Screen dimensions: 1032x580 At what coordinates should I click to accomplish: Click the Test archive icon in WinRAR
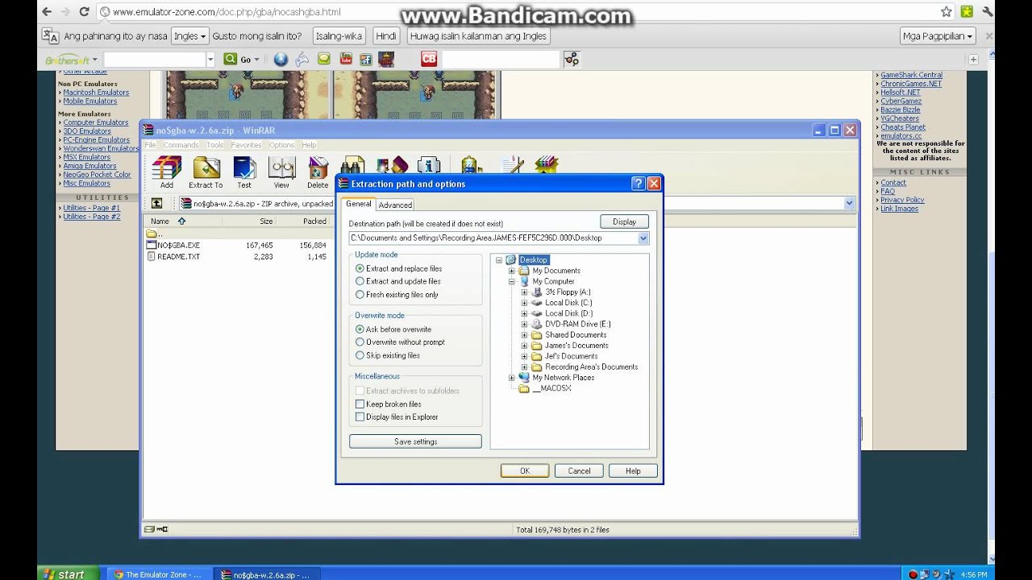point(244,168)
